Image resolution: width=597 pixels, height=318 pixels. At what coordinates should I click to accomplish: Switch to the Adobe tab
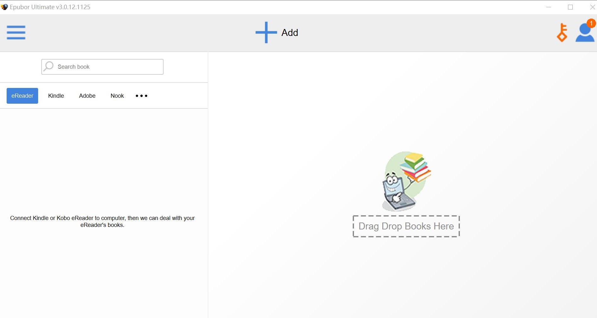point(87,96)
